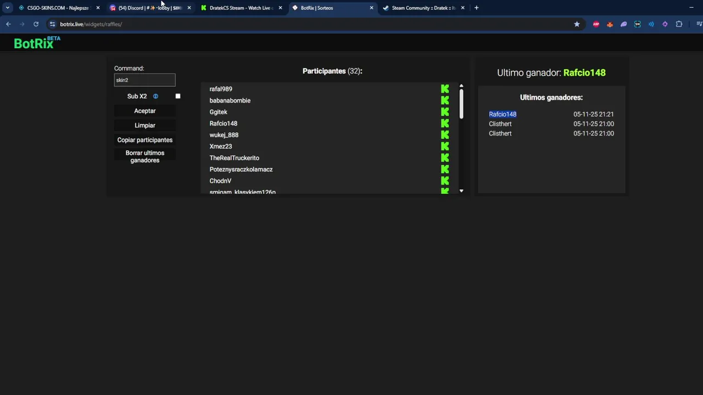
Task: Switch to the Steam Community Dratek tab
Action: [423, 8]
